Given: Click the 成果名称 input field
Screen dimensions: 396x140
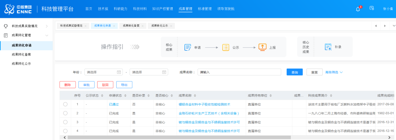Looking at the screenshot, I should click(239, 72).
